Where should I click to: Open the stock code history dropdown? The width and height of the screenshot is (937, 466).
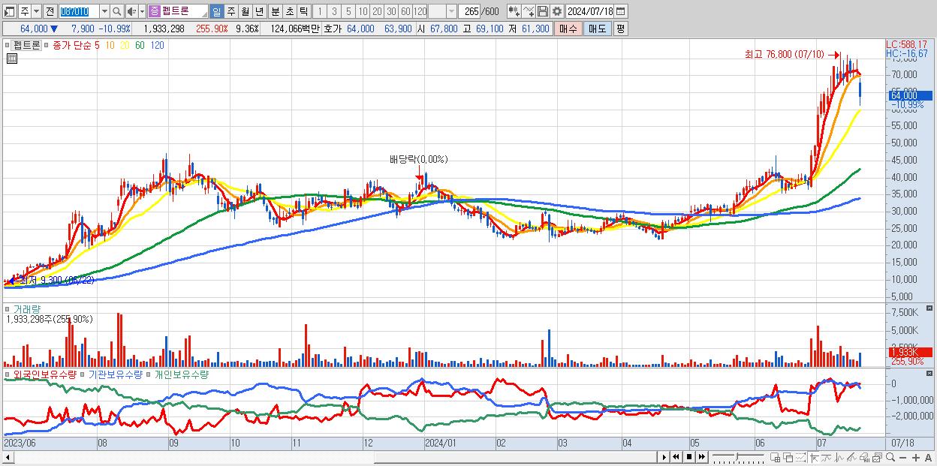tap(104, 11)
